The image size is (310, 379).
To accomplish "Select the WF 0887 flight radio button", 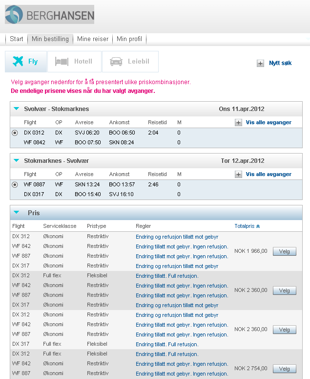I will click(x=15, y=184).
